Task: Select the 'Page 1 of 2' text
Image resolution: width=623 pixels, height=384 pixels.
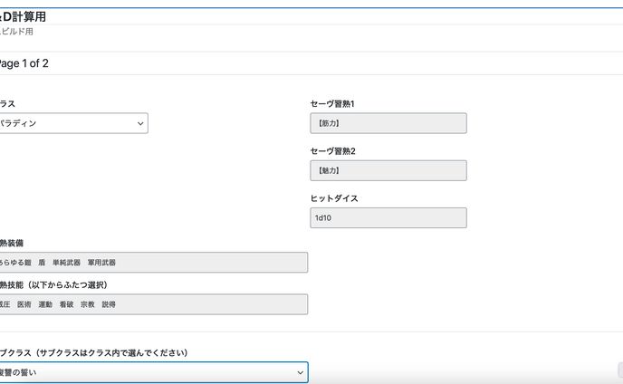Action: (x=24, y=63)
